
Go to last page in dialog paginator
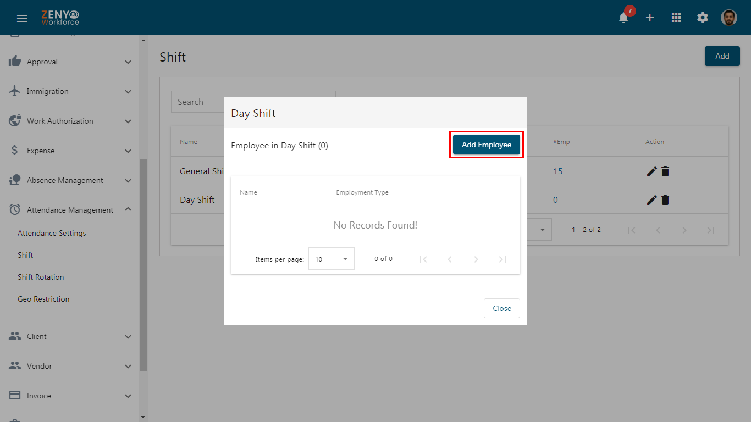[x=502, y=259]
